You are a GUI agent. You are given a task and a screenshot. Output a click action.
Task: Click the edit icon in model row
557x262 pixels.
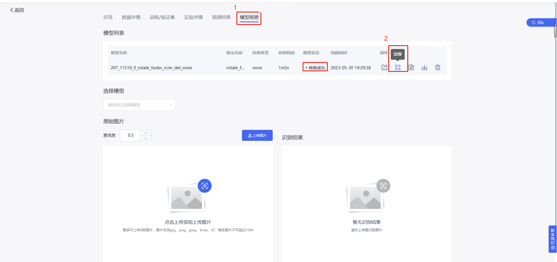tap(384, 68)
